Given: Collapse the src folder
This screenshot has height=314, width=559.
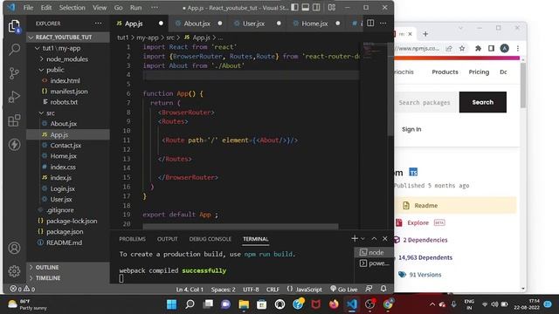Looking at the screenshot, I should pos(68,113).
